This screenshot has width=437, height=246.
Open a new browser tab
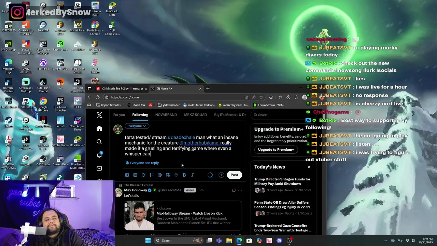tap(208, 88)
